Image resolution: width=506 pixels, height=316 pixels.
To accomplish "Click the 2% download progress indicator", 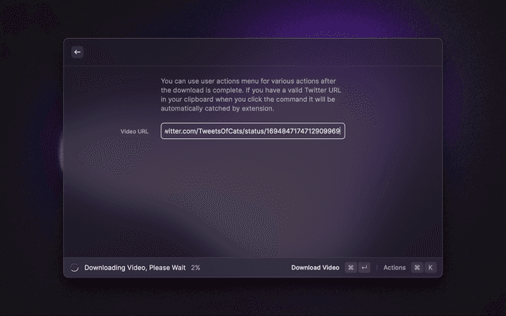I will pyautogui.click(x=195, y=268).
